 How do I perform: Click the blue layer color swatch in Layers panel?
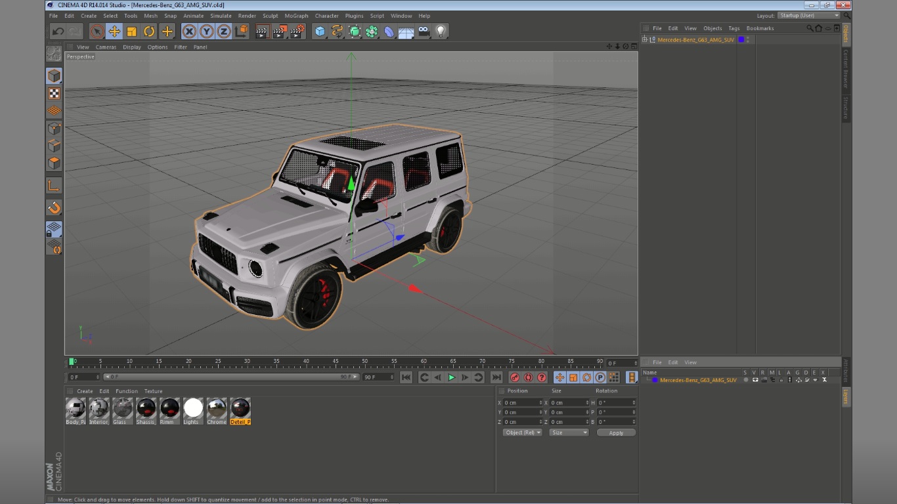point(655,380)
